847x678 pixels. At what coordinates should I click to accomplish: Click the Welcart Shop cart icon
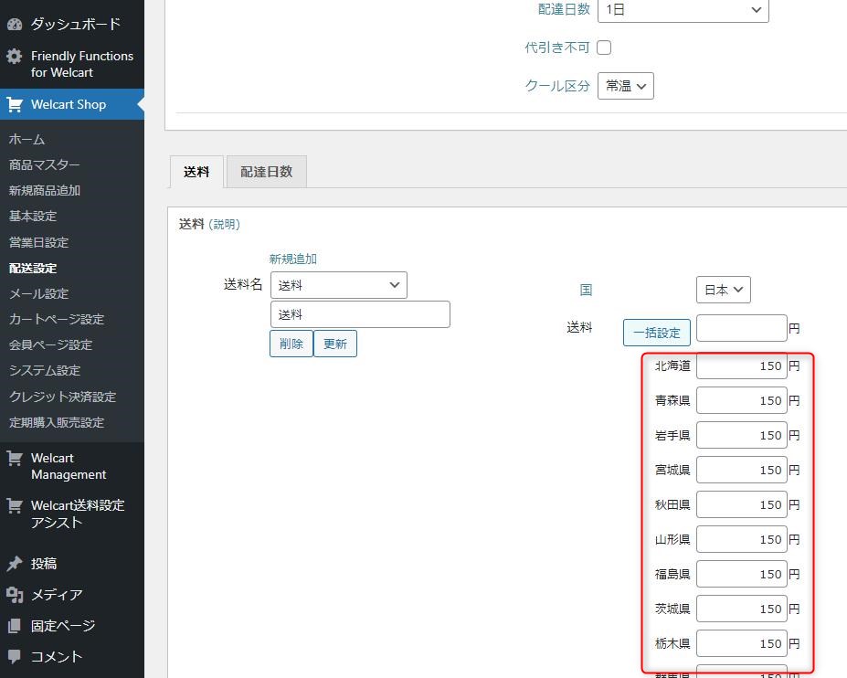pos(15,104)
